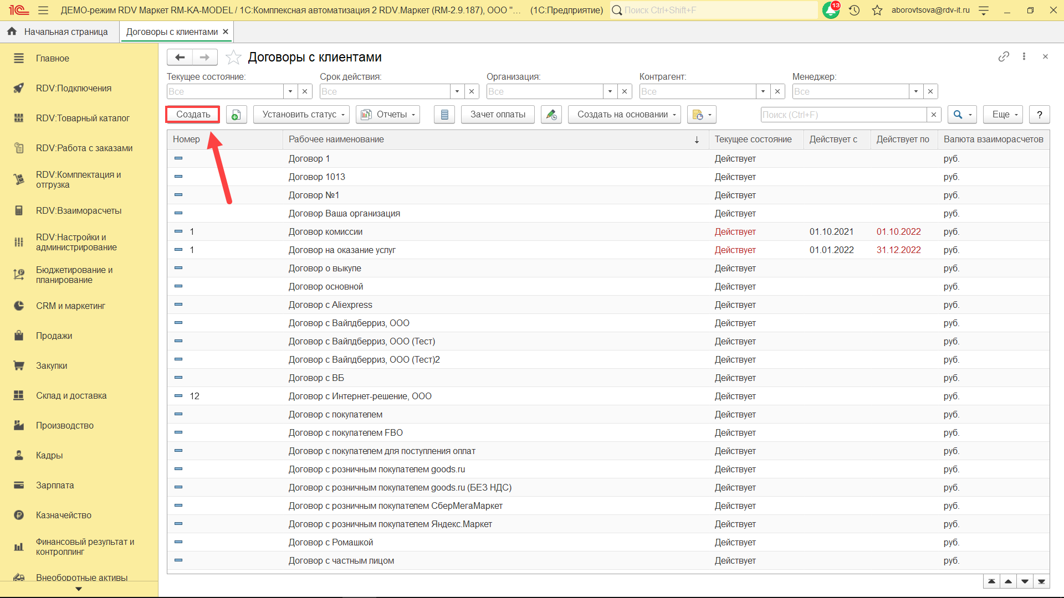
Task: Open the hamburger main menu icon
Action: click(x=43, y=10)
